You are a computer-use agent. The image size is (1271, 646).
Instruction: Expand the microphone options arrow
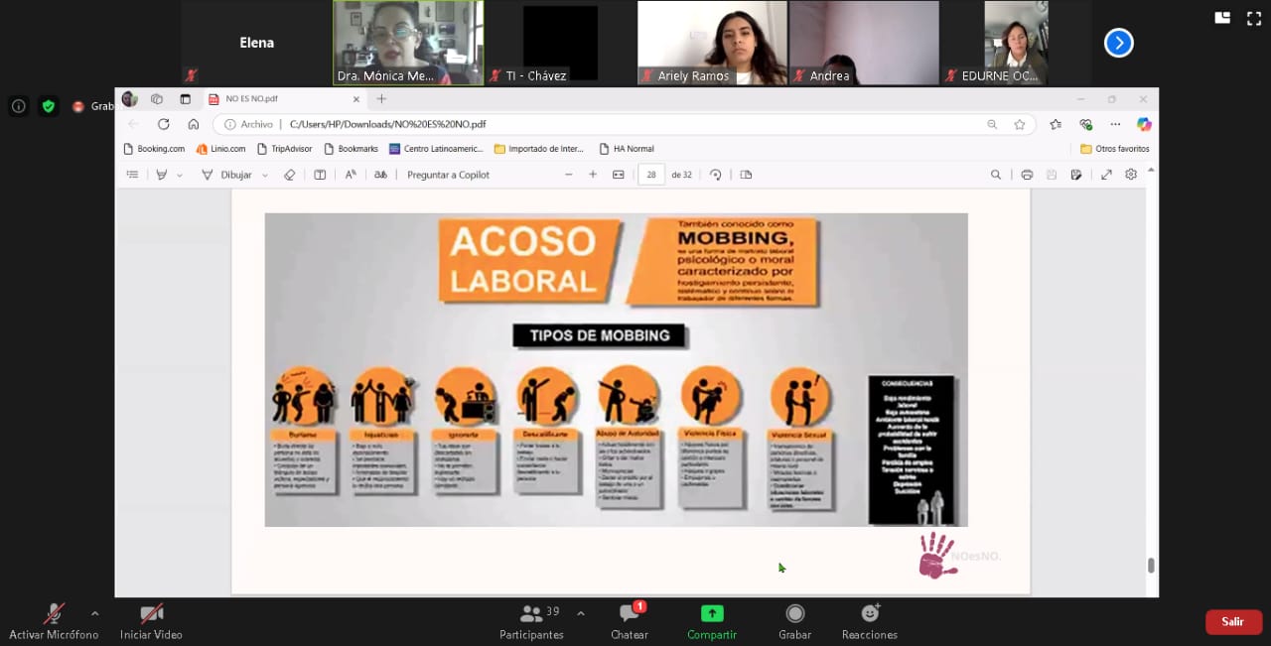tap(95, 613)
